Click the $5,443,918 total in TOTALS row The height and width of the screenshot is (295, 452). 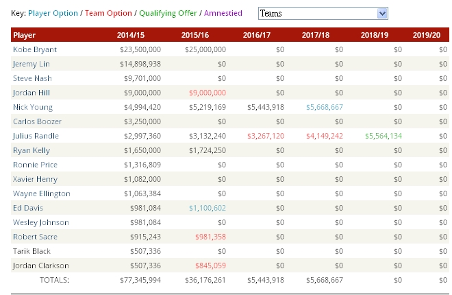(x=266, y=280)
